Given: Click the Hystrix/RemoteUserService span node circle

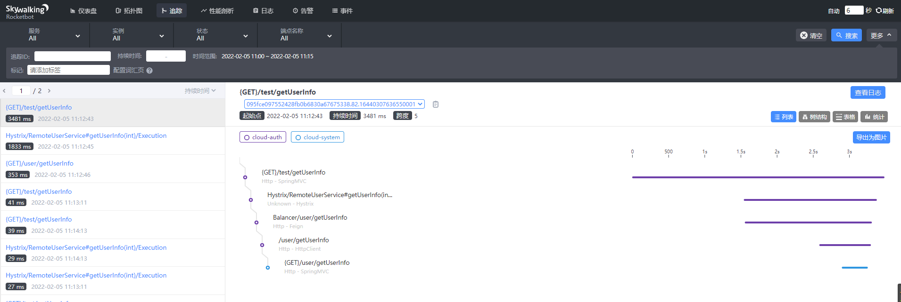Looking at the screenshot, I should 251,200.
